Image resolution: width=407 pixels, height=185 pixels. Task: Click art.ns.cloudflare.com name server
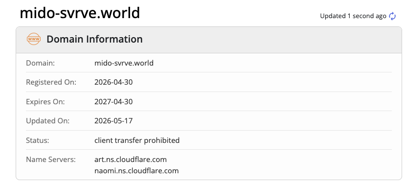click(130, 159)
